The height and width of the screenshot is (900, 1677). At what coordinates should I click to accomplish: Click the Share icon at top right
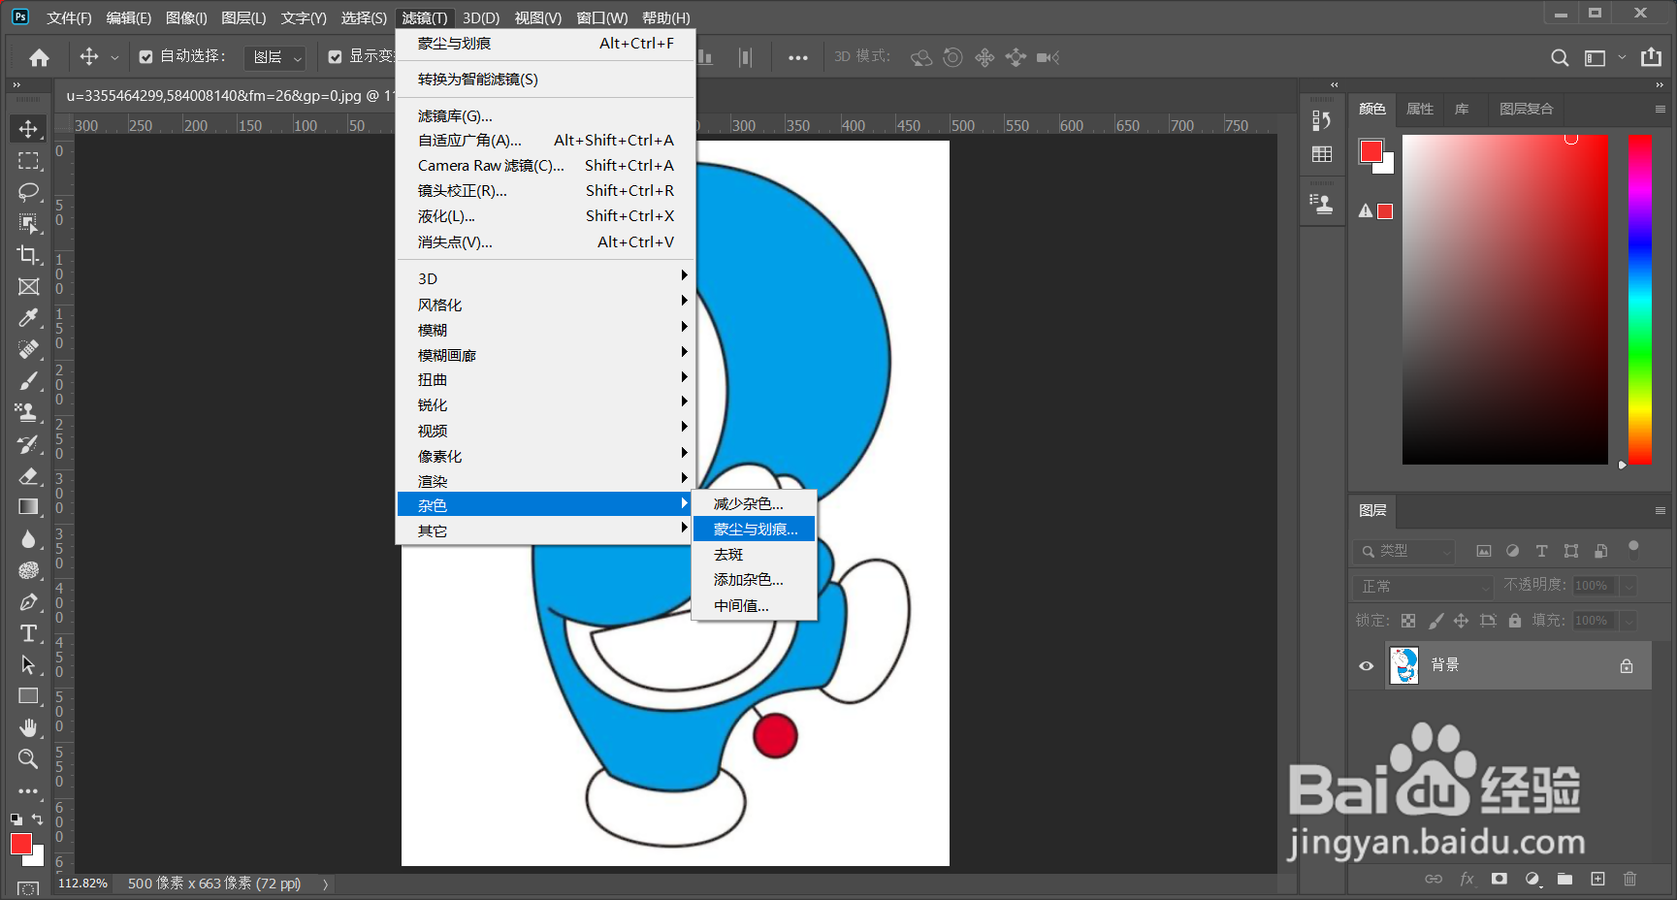(1651, 57)
